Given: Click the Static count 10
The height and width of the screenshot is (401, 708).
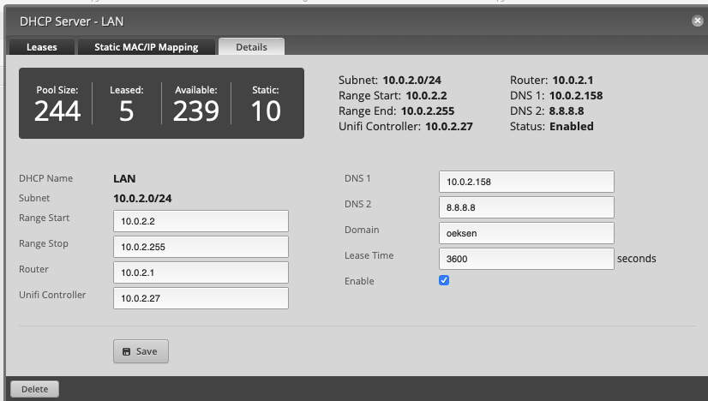Looking at the screenshot, I should 266,111.
